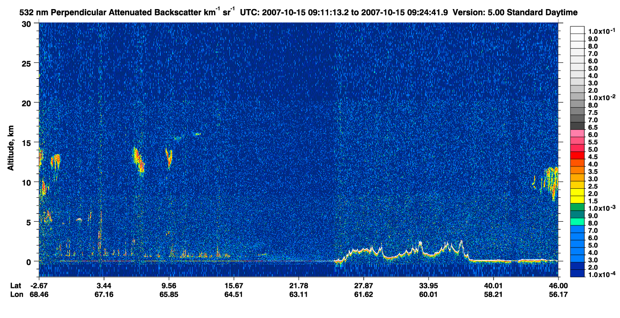Image resolution: width=620 pixels, height=318 pixels.
Task: Click latitude value -2.67
Action: tap(39, 285)
